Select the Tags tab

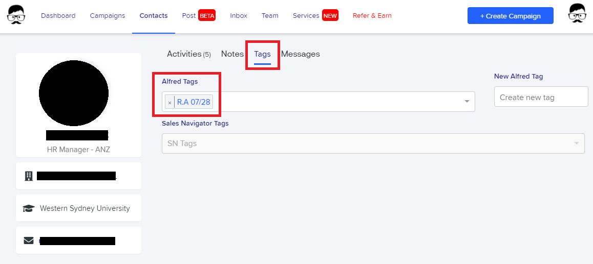pyautogui.click(x=263, y=54)
